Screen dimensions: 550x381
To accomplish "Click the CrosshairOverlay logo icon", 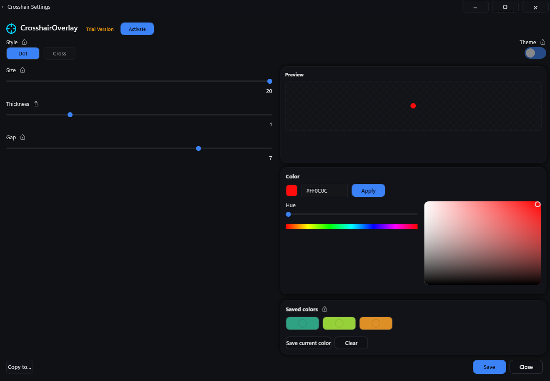I will click(x=11, y=28).
